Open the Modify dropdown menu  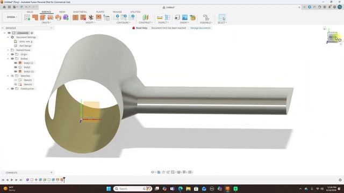pos(90,23)
